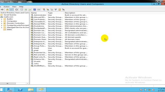Select the Builtin folder in tree
Screen dimensions: 165x92
10,19
